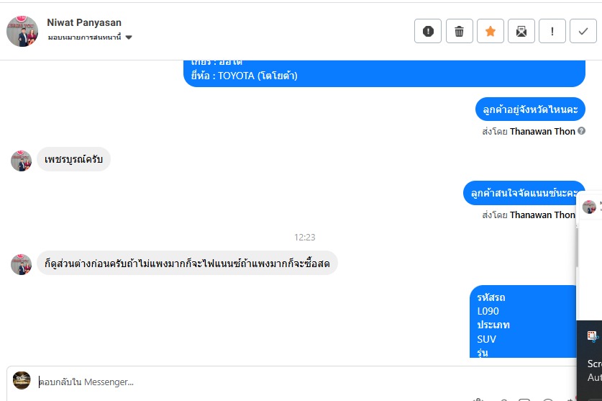Screen dimensions: 602x401
Task: Delete conversation using trash icon
Action: (459, 32)
